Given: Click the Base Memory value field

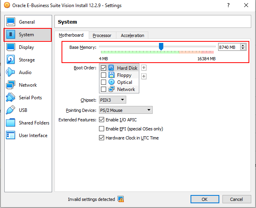Looking at the screenshot, I should 229,47.
